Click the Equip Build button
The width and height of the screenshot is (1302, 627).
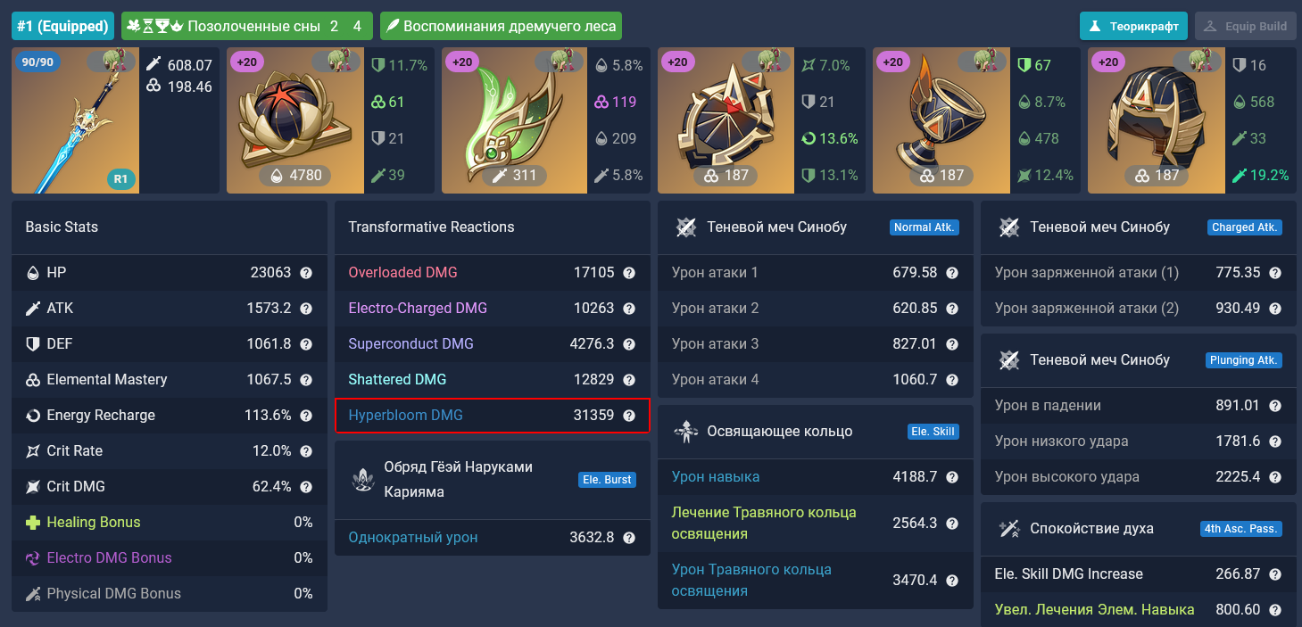pyautogui.click(x=1245, y=26)
